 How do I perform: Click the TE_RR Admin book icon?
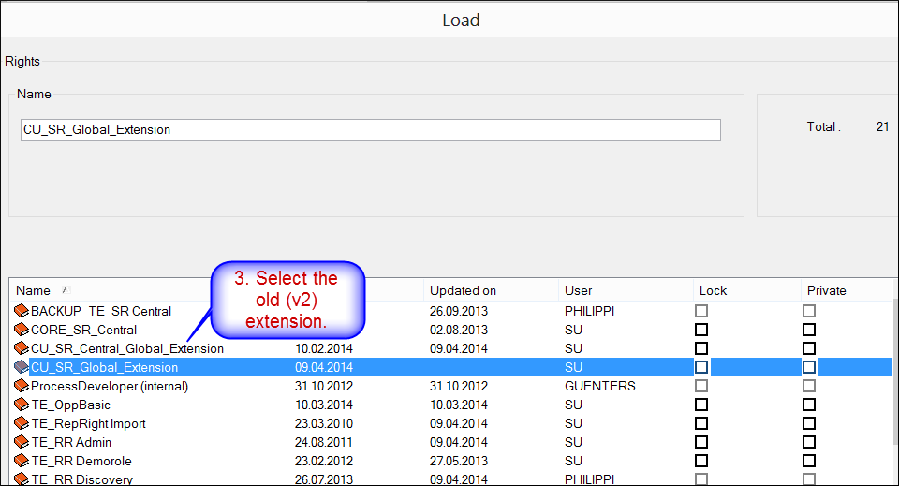pyautogui.click(x=21, y=442)
